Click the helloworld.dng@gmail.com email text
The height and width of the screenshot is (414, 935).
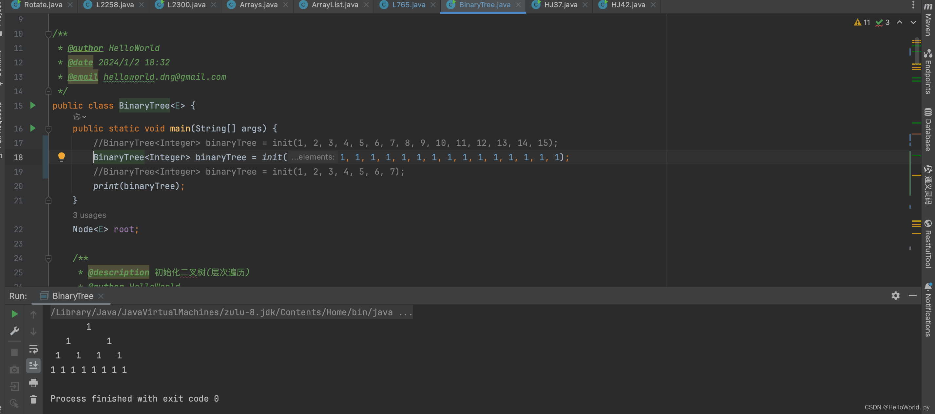click(x=165, y=77)
